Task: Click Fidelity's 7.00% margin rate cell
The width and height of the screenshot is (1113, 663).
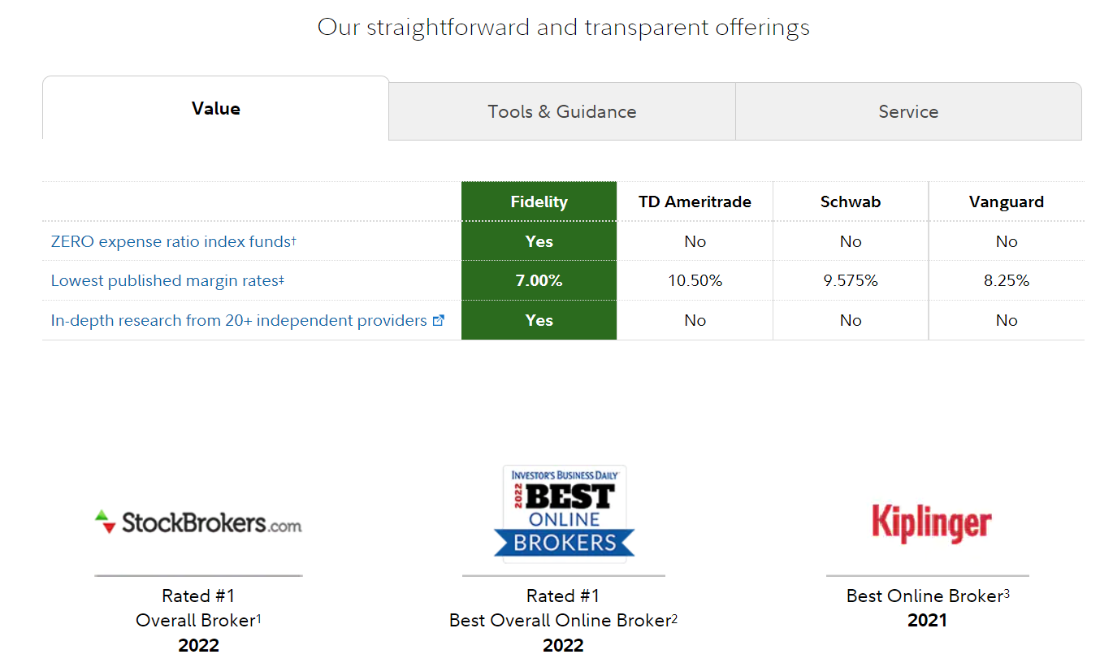Action: (539, 280)
